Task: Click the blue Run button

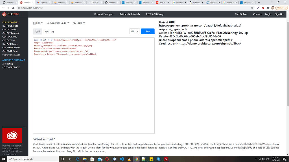Action: 148,31
